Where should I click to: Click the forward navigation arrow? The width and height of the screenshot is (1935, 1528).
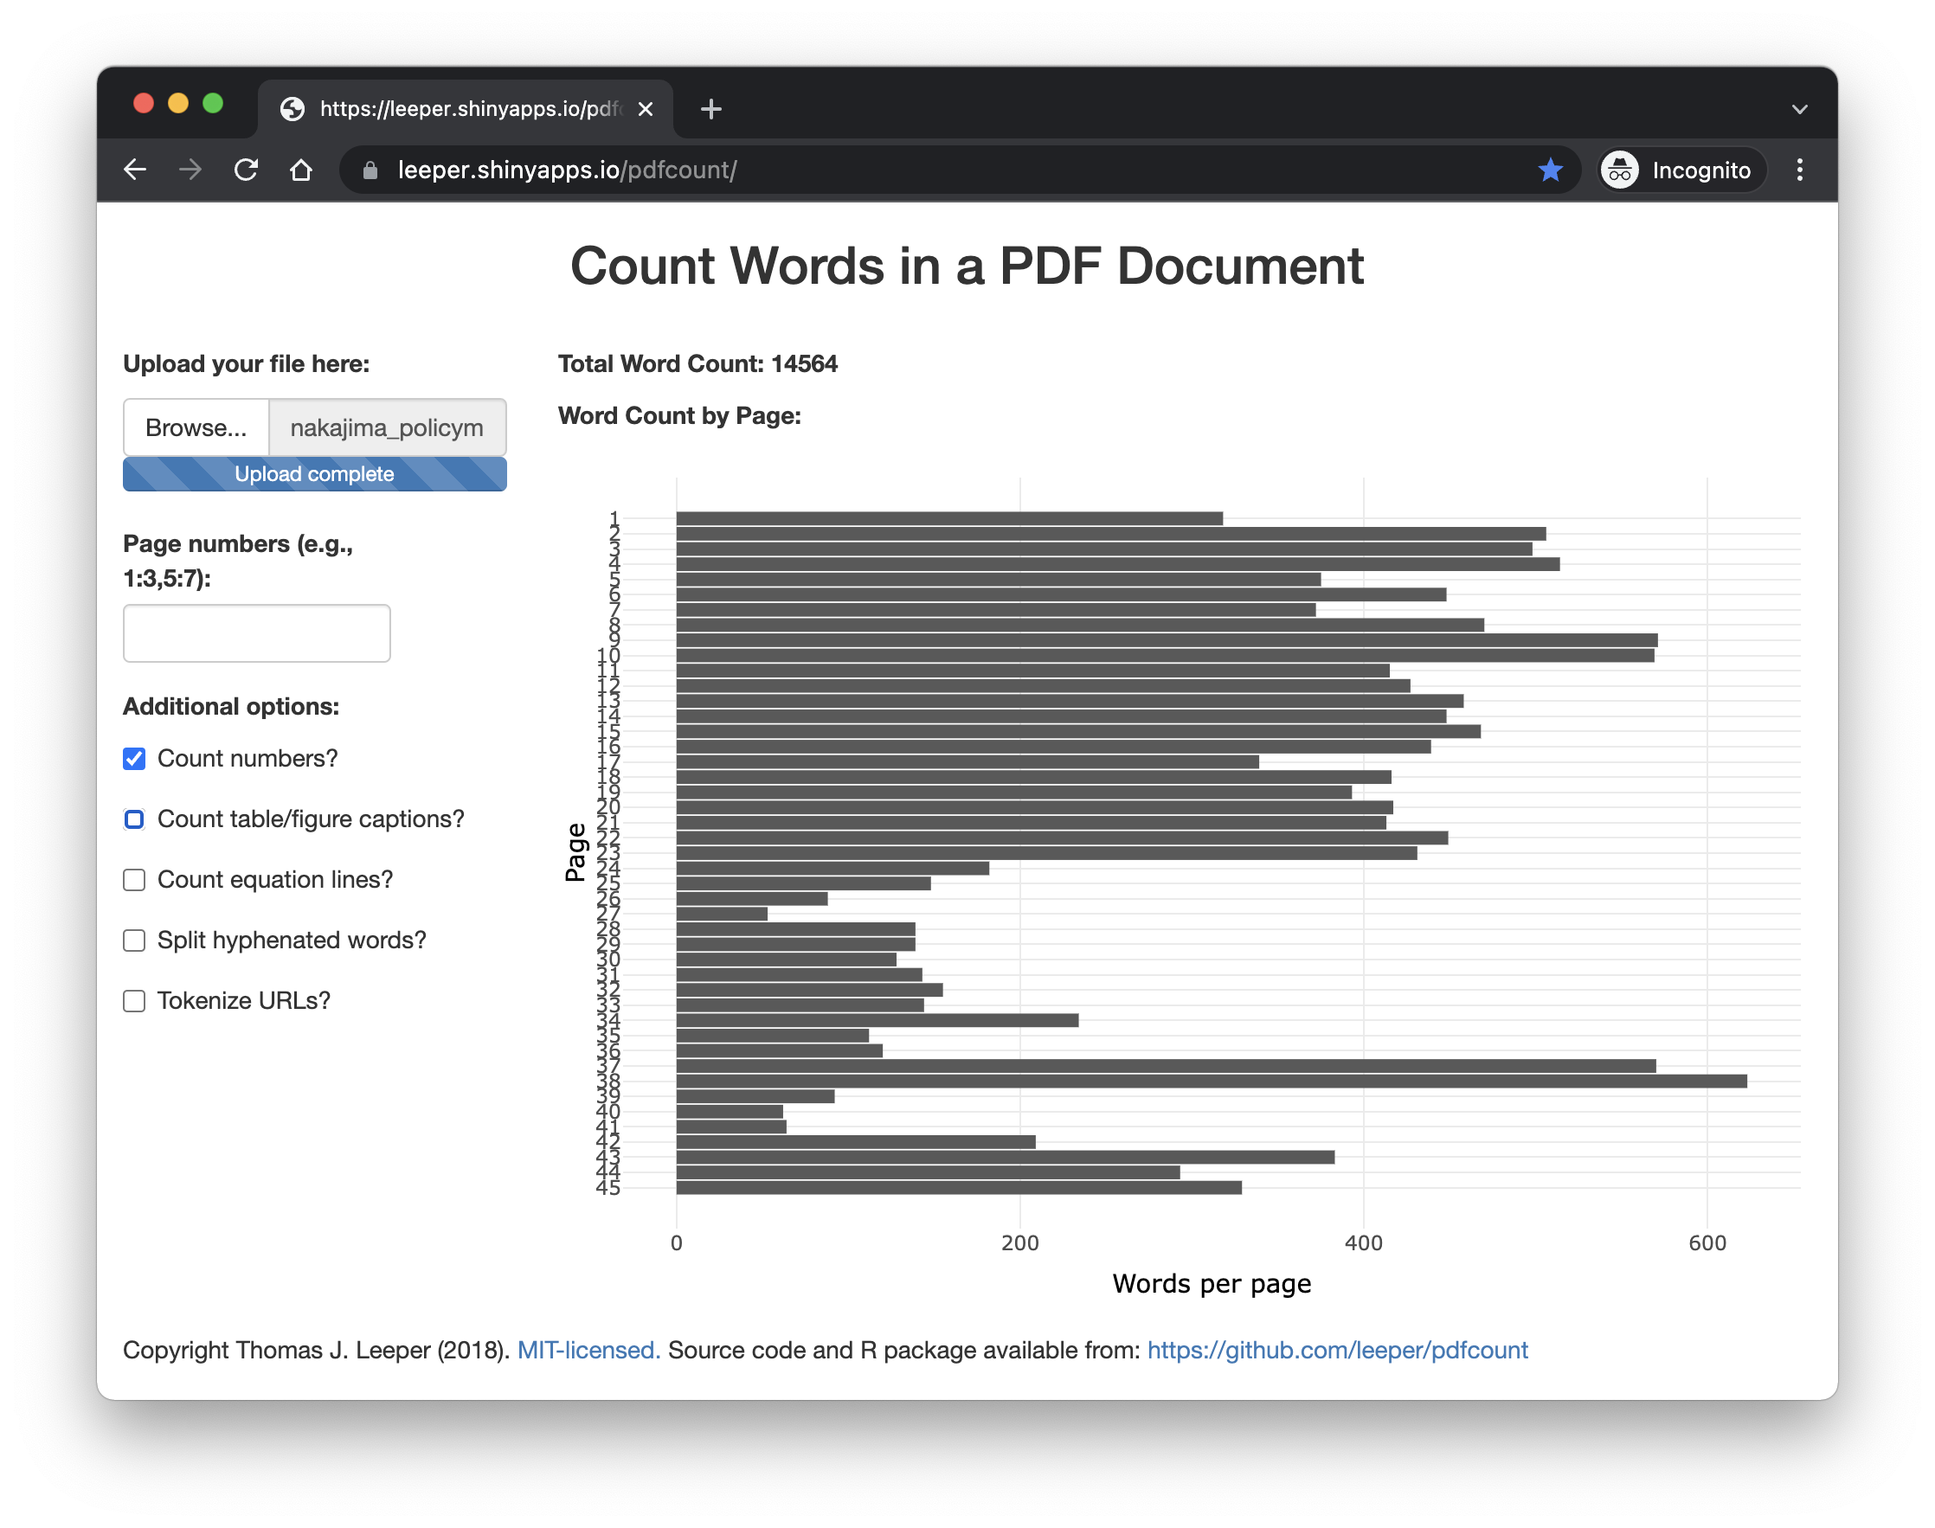190,170
